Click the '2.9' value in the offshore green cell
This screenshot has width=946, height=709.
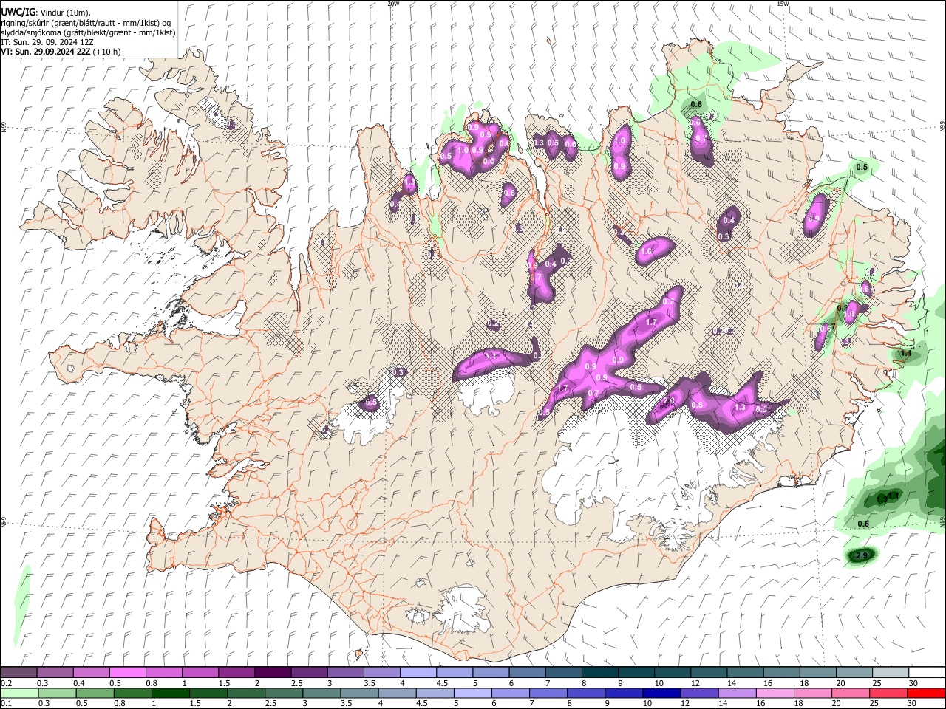click(861, 555)
